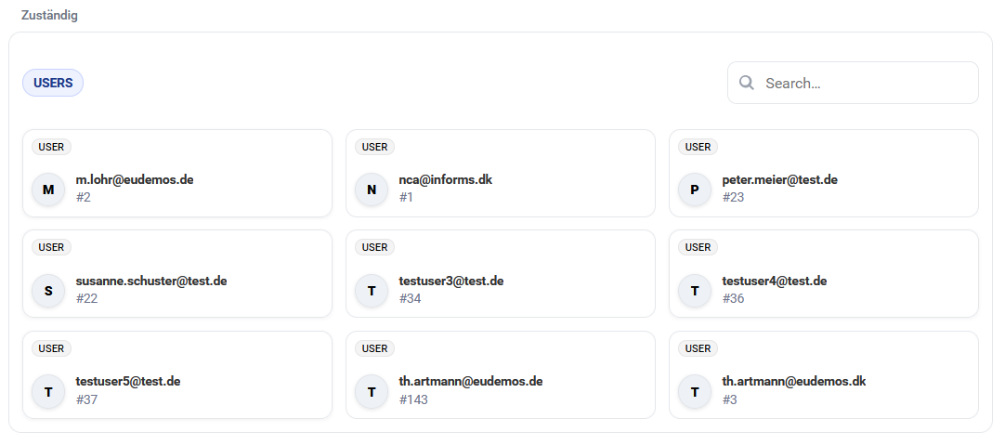The image size is (1005, 445).
Task: Click the N avatar for nca@informs.dk
Action: tap(372, 190)
